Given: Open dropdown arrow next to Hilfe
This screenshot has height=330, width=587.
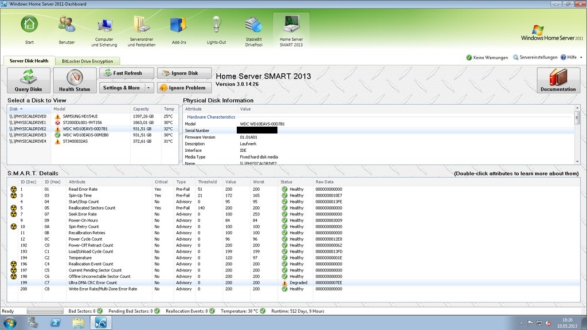Looking at the screenshot, I should (x=581, y=58).
